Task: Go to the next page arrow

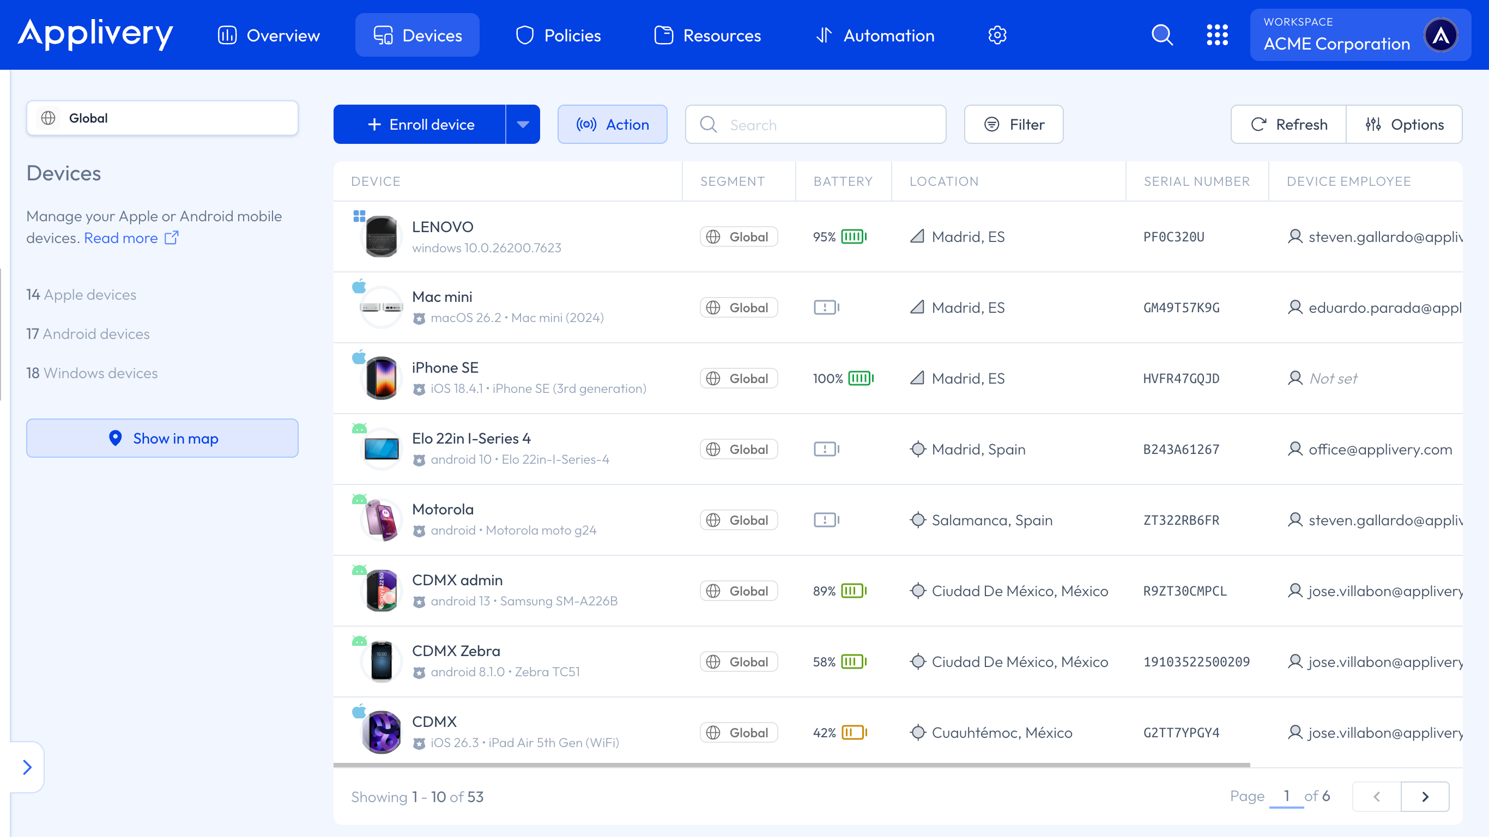Action: coord(1425,797)
